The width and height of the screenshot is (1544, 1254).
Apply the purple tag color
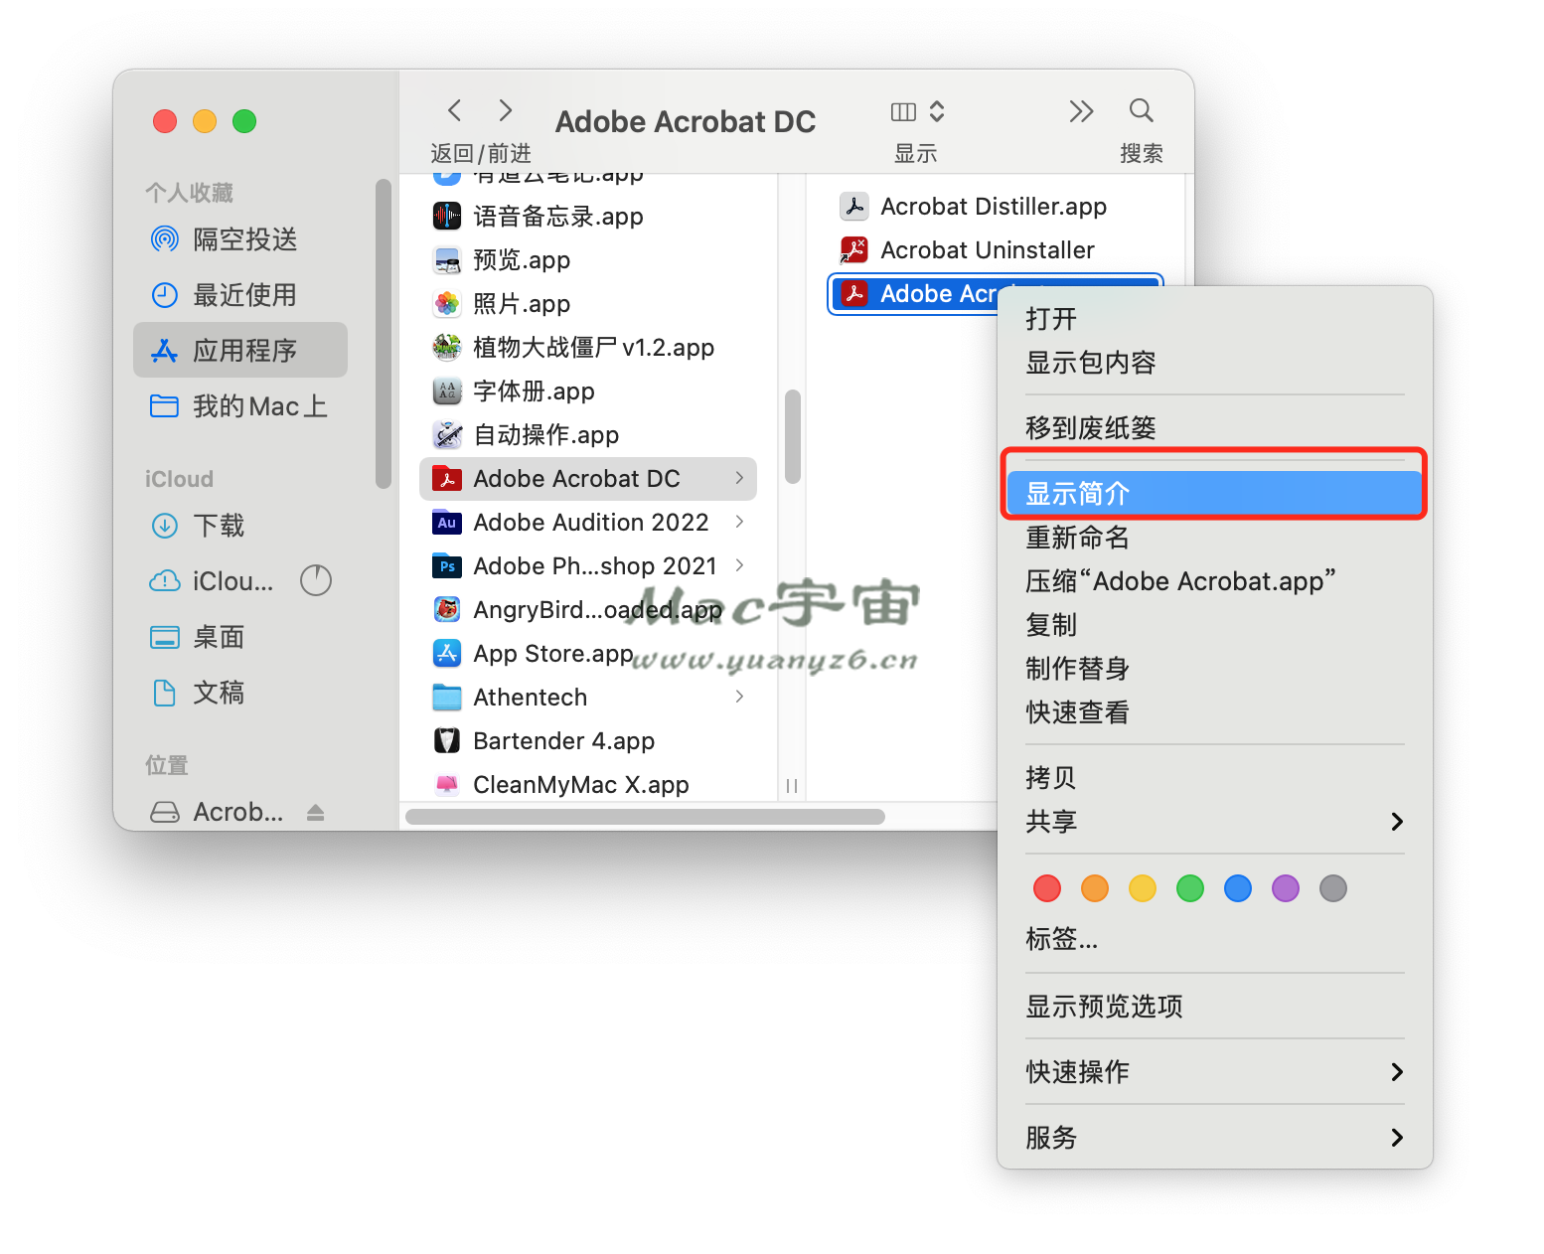pyautogui.click(x=1286, y=888)
